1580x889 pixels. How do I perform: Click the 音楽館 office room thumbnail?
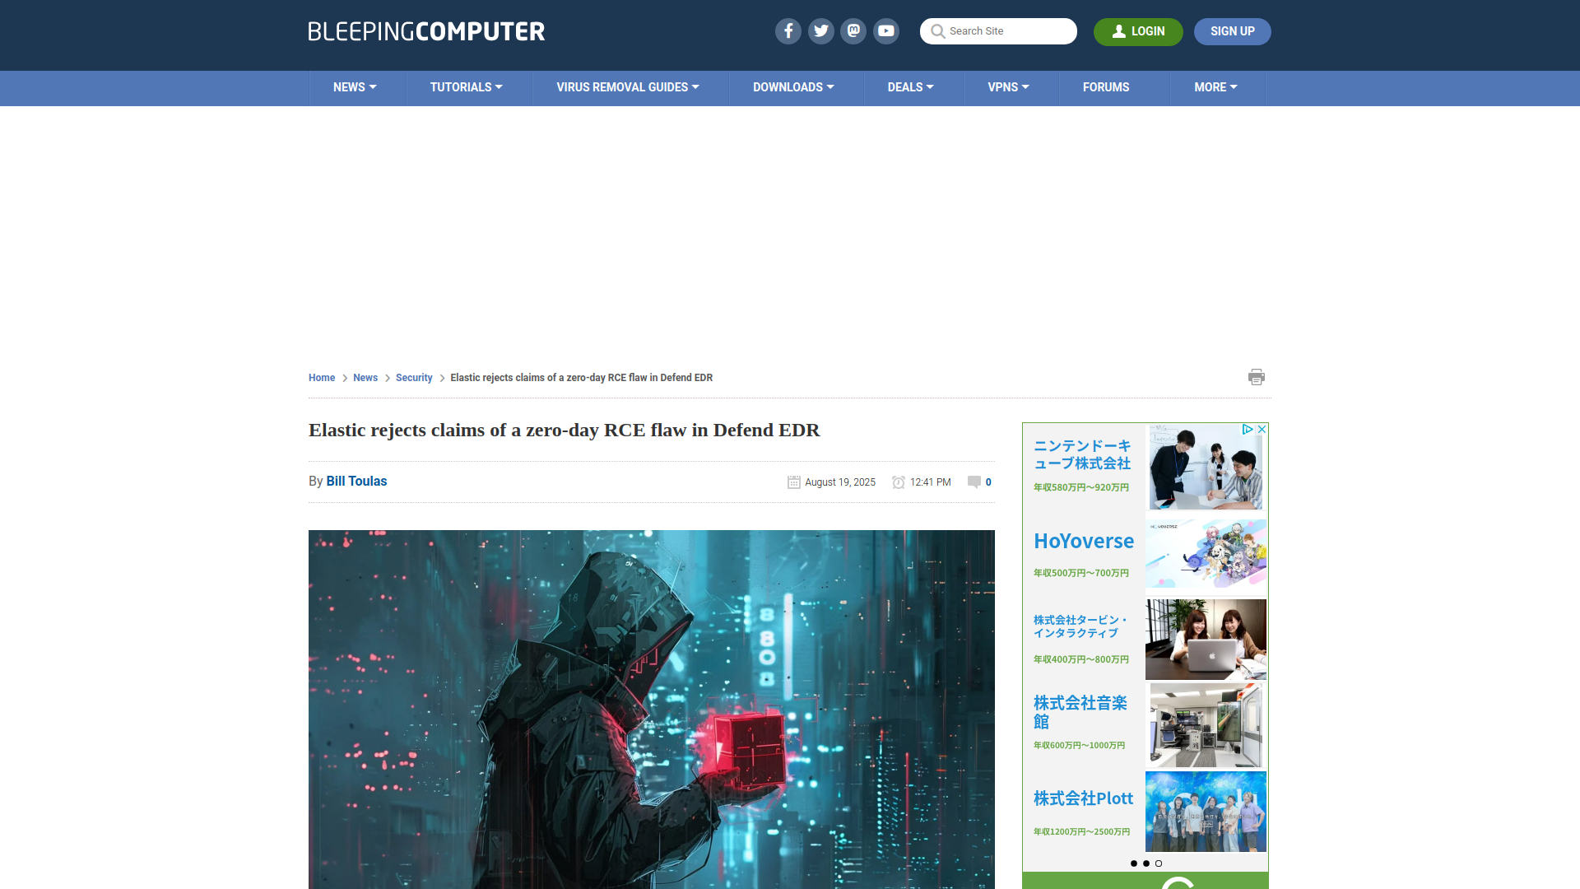coord(1206,725)
